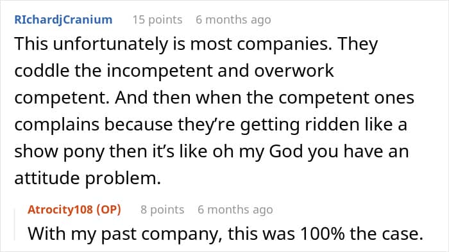Click the 8 points score label
Screen dimensions: 449x252
point(162,210)
